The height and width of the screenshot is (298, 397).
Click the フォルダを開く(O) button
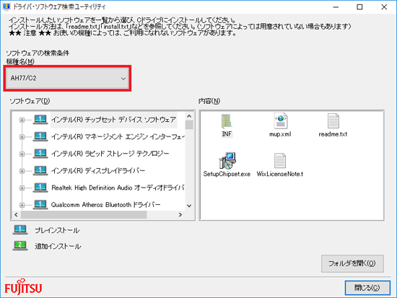(x=352, y=263)
